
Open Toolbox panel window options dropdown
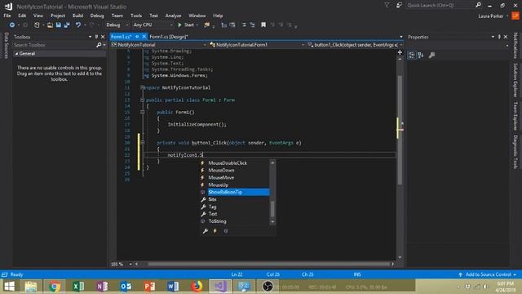90,37
